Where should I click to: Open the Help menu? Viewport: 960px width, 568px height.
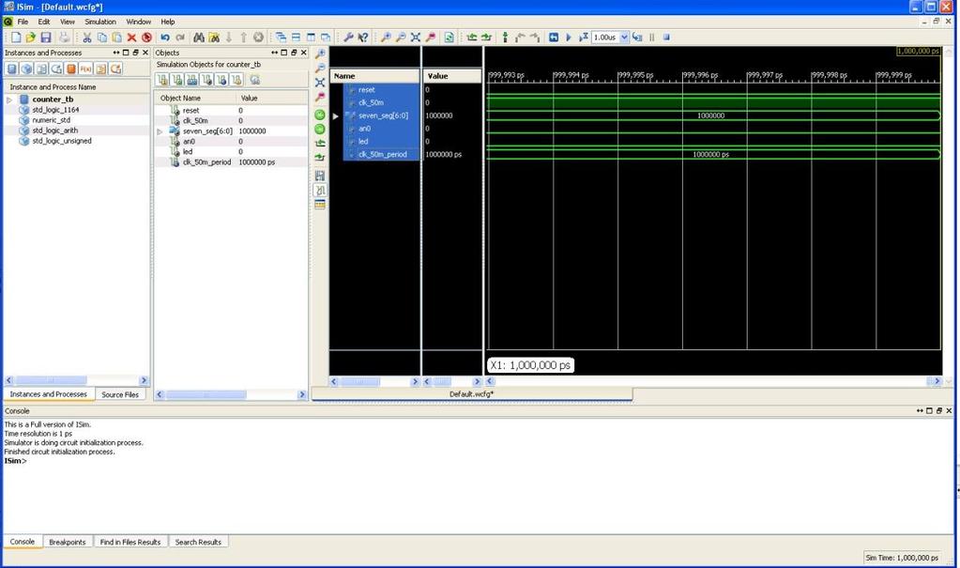click(x=168, y=22)
